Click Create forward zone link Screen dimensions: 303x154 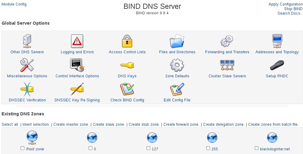point(182,124)
